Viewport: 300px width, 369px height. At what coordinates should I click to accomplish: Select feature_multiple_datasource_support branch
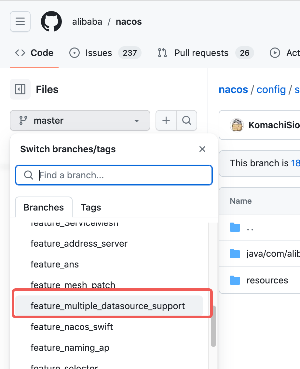click(108, 306)
